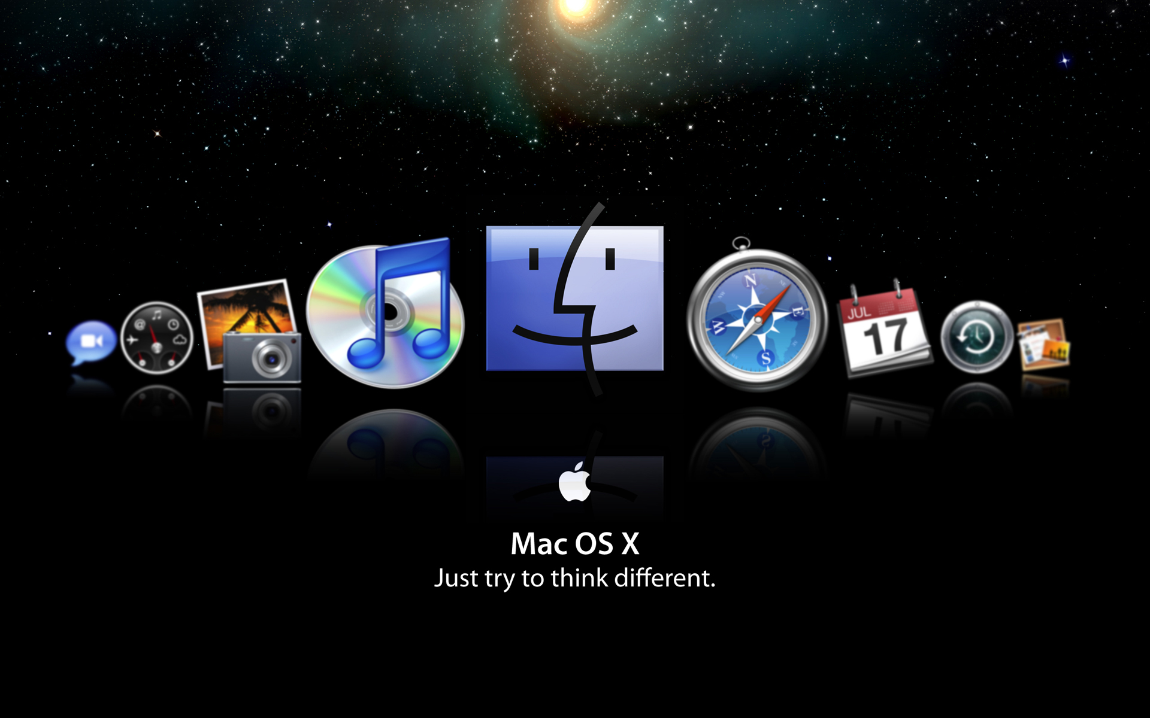Toggle the airplane symbol on the Dashboard gauge
1150x718 pixels.
(132, 339)
